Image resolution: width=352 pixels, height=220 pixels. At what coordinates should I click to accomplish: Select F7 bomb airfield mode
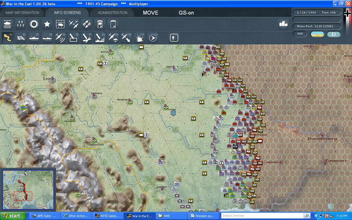pos(87,38)
